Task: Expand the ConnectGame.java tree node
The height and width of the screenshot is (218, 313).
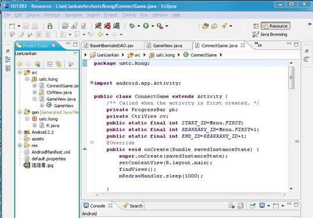Action: point(34,86)
